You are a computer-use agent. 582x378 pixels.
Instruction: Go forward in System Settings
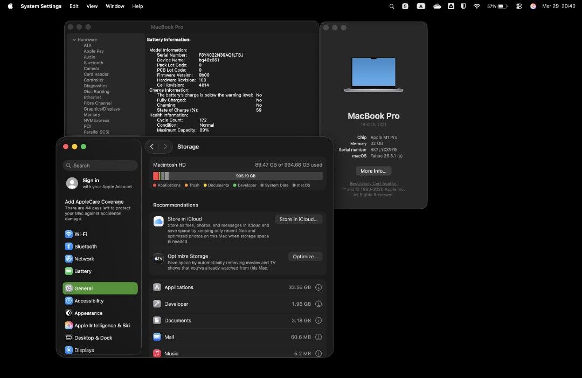click(165, 147)
